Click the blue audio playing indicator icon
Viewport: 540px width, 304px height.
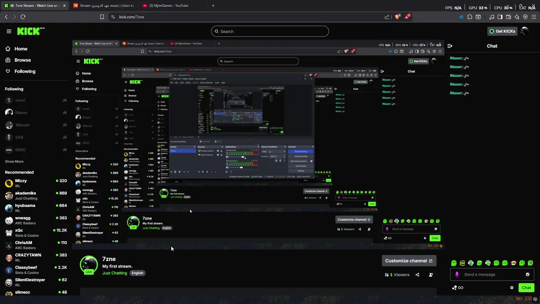coord(461,17)
